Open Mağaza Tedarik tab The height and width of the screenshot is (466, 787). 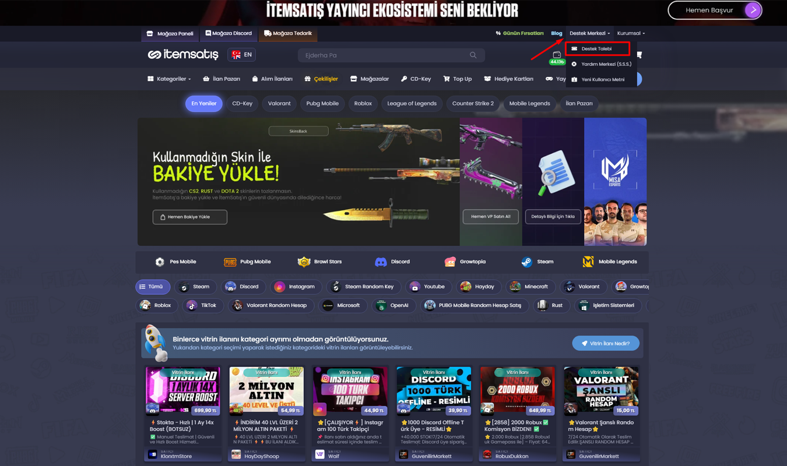288,34
